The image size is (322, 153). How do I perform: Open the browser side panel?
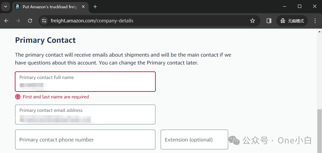(269, 21)
